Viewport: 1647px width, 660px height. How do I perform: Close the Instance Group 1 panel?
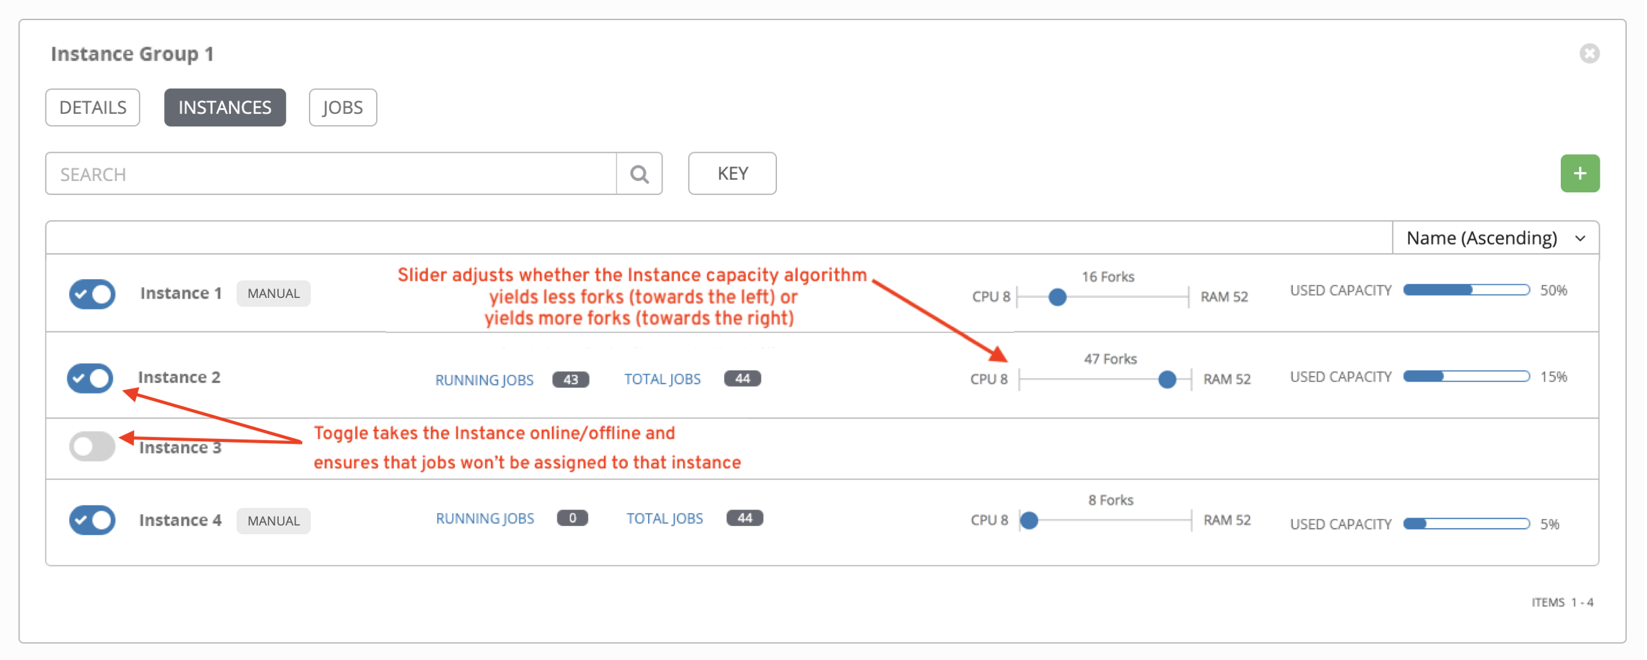coord(1588,53)
